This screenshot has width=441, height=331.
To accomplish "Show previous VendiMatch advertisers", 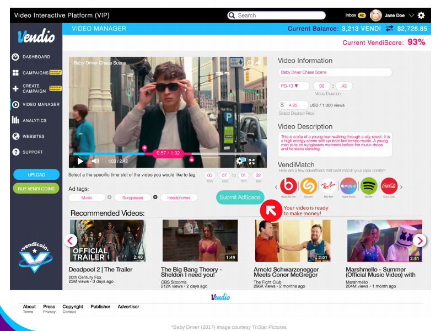I will tap(276, 187).
